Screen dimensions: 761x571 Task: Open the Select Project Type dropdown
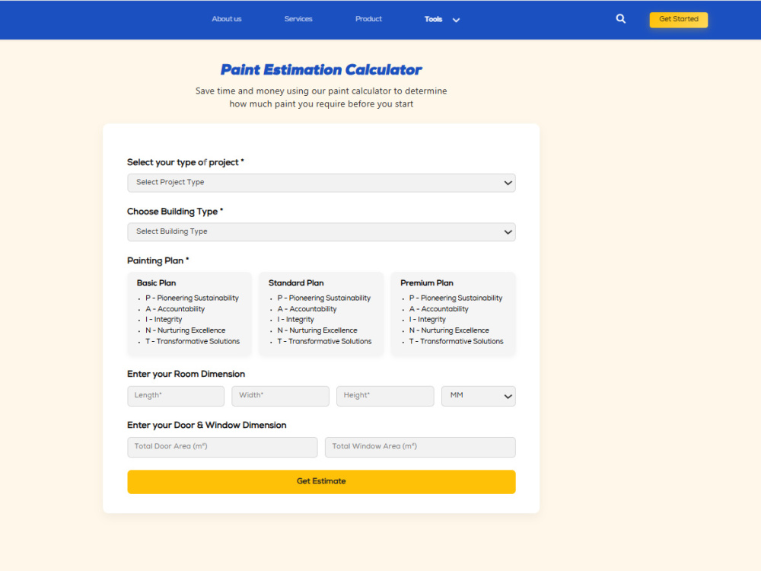(321, 183)
